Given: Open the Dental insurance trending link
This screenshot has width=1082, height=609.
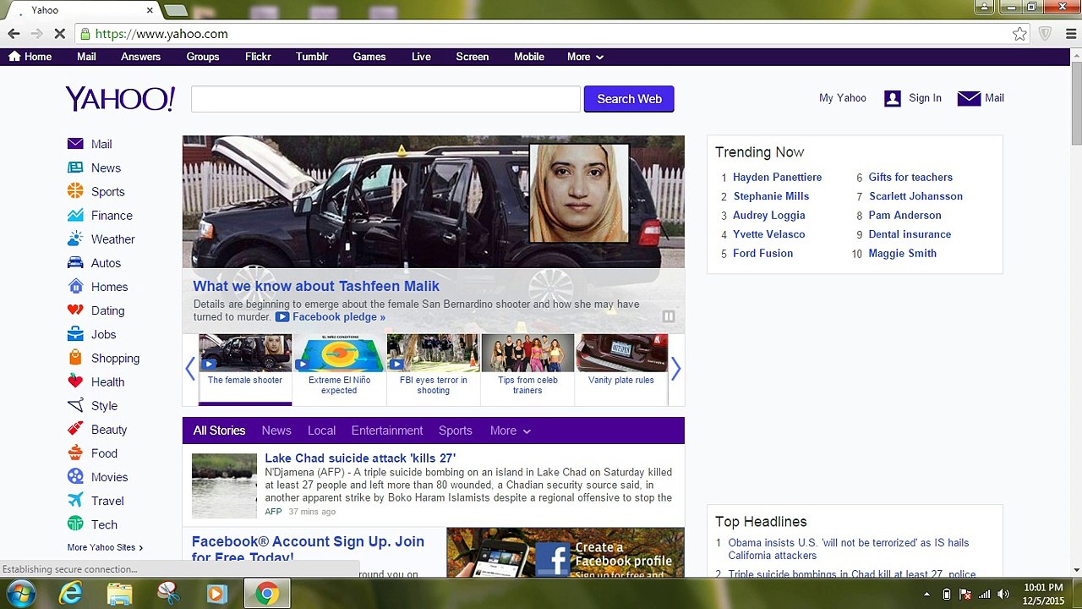Looking at the screenshot, I should coord(910,234).
